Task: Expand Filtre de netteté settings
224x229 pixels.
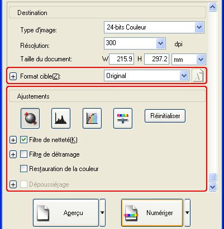Action: (x=13, y=140)
